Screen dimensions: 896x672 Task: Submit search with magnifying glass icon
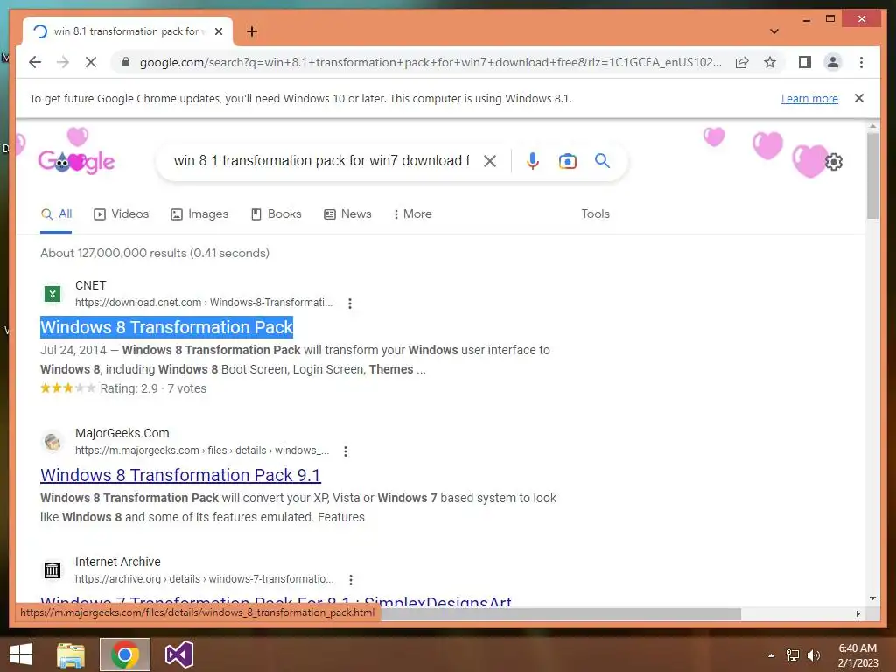[602, 161]
